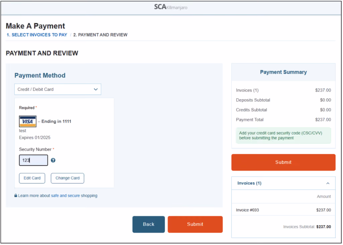Screen dimensions: 343x245
Task: Click the Invoice #693 row label
Action: [x=247, y=210]
